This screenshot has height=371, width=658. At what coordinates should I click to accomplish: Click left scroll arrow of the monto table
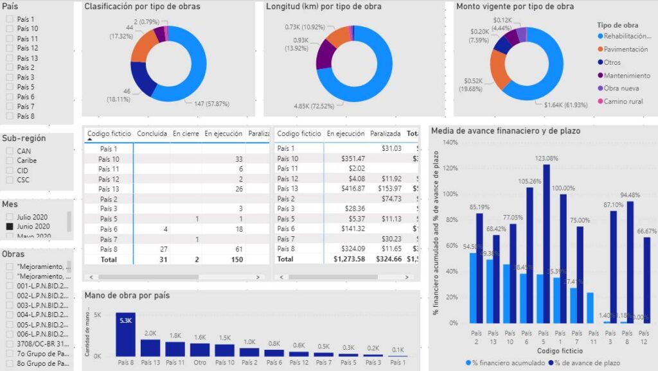(x=281, y=277)
